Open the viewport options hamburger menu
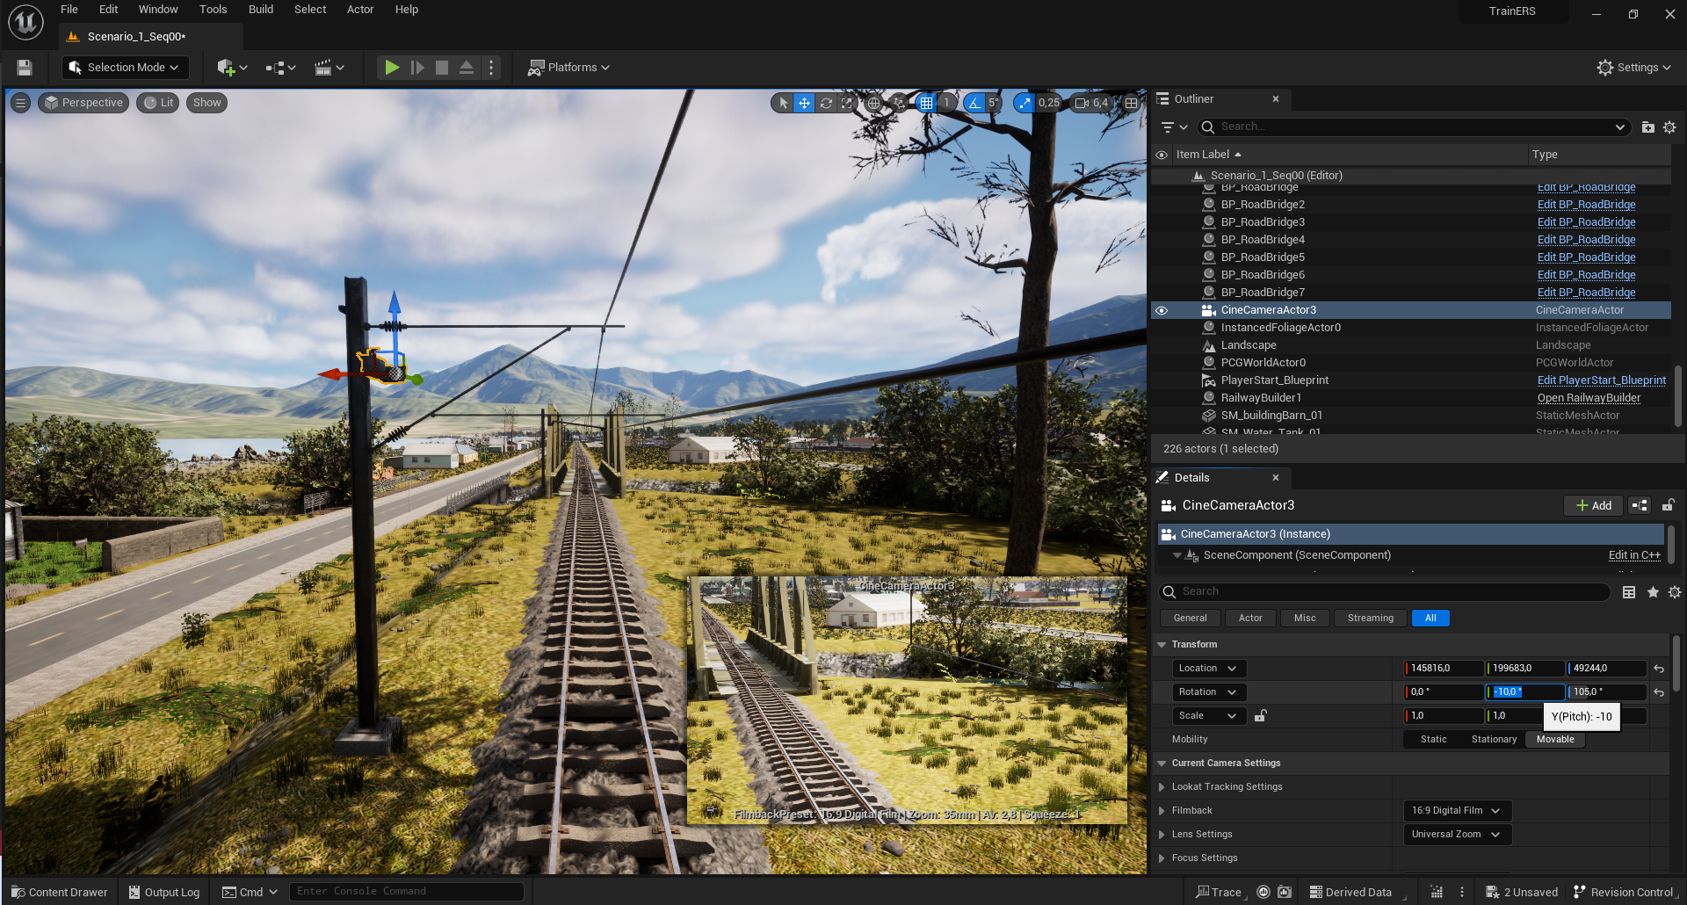The width and height of the screenshot is (1687, 905). coord(20,103)
